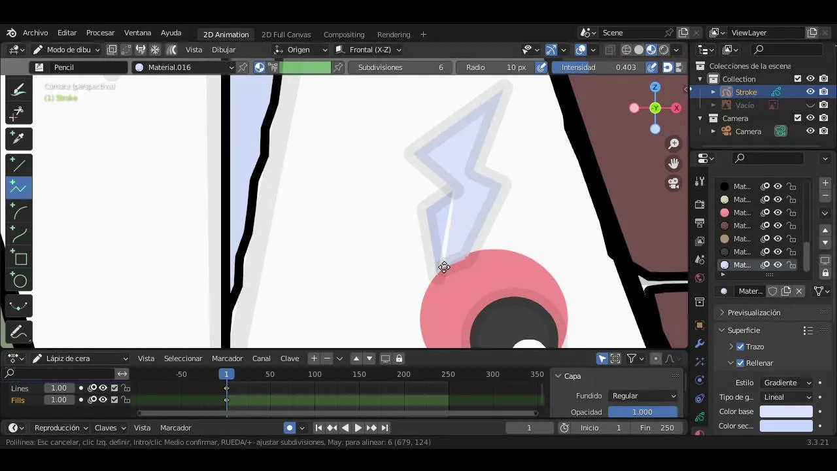Screen dimensions: 837x471
Task: Click the Subdivisiones value field
Action: click(x=400, y=67)
